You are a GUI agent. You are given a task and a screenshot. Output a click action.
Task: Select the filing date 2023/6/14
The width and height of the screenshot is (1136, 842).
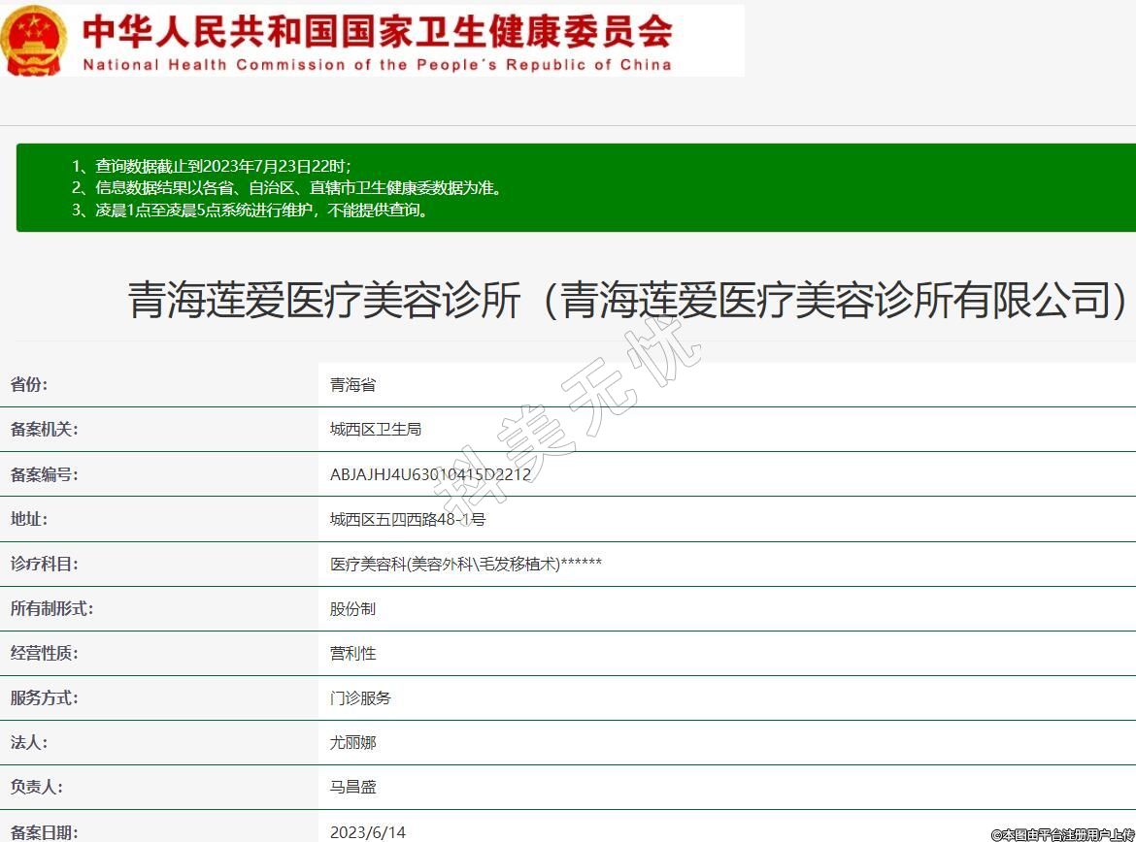click(x=368, y=832)
